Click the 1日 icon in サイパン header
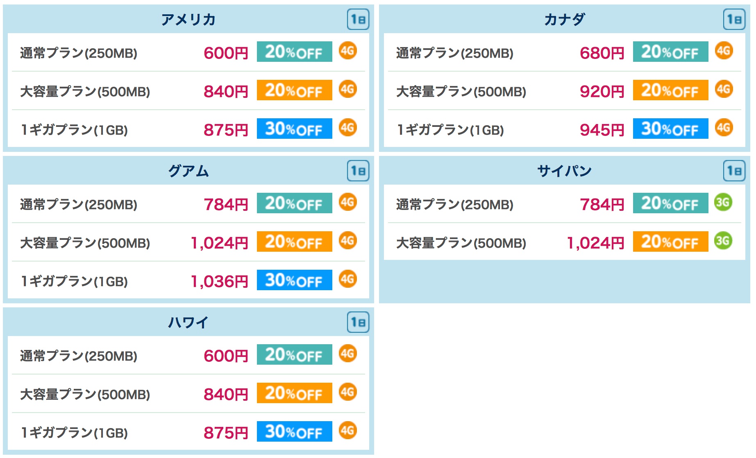 pyautogui.click(x=734, y=171)
